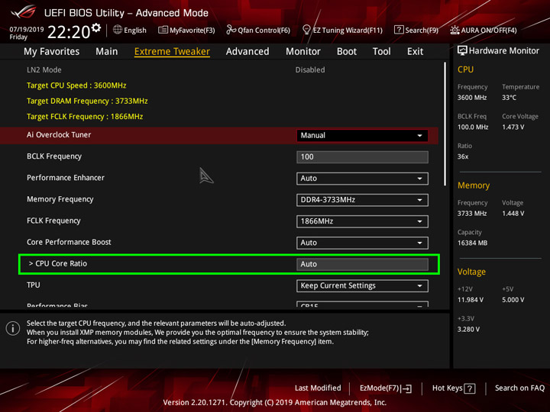Open the Exit tab
Screen dimensions: 550x412
[415, 52]
